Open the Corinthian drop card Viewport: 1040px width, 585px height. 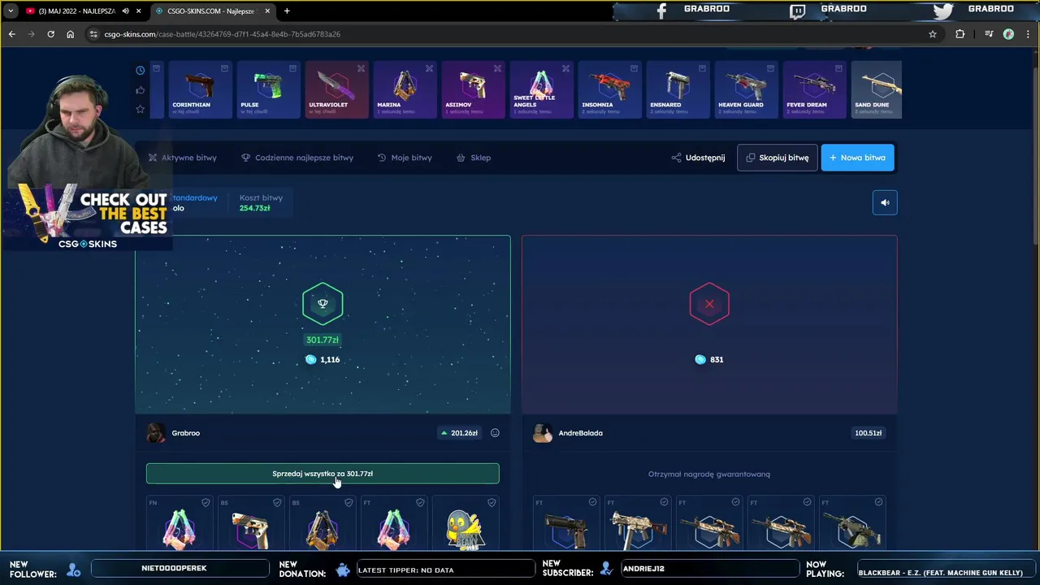pos(200,89)
